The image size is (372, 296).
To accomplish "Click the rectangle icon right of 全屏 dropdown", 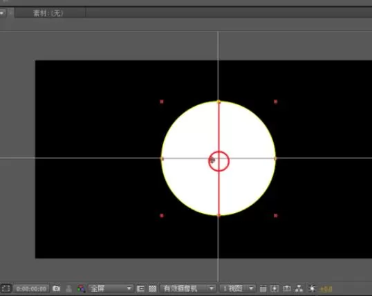I will [x=140, y=288].
